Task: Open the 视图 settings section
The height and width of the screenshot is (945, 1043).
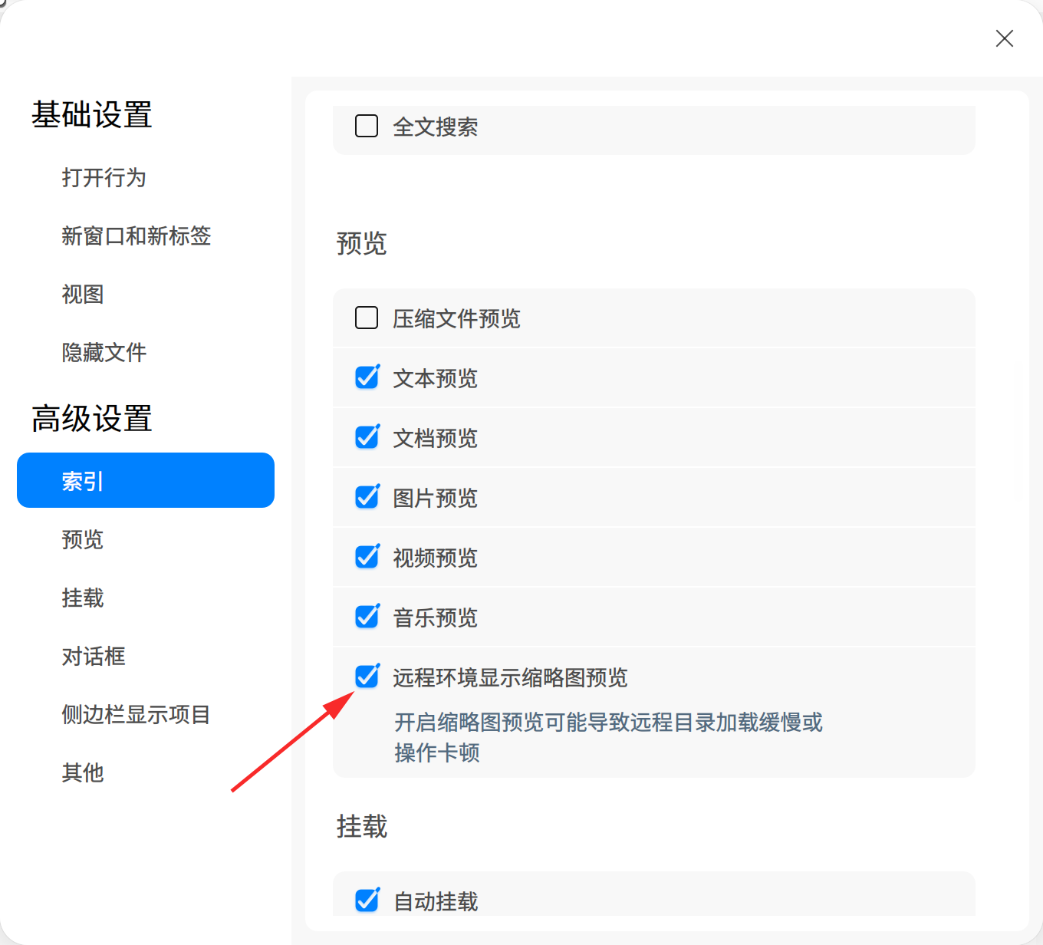Action: coord(82,295)
